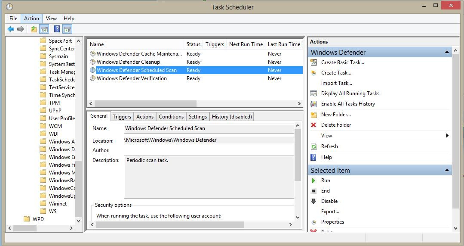This screenshot has height=246, width=464.
Task: Collapse the Windows Defender actions section
Action: 447,53
